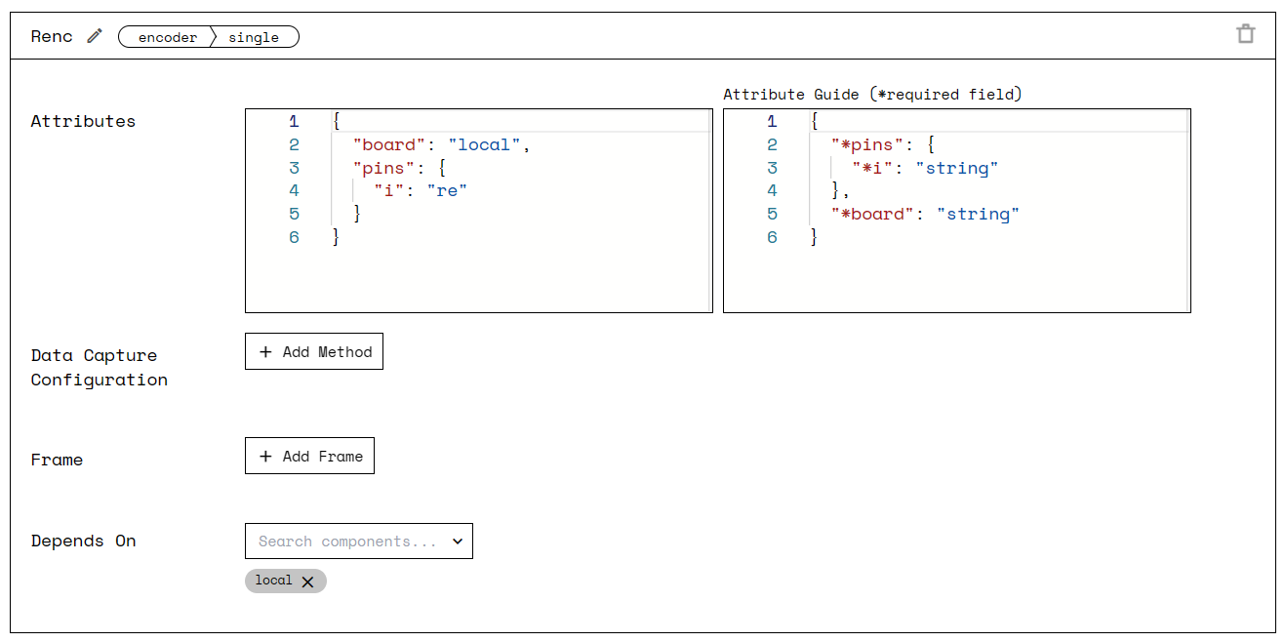Click line number 3 in the Attributes editor

tap(294, 167)
